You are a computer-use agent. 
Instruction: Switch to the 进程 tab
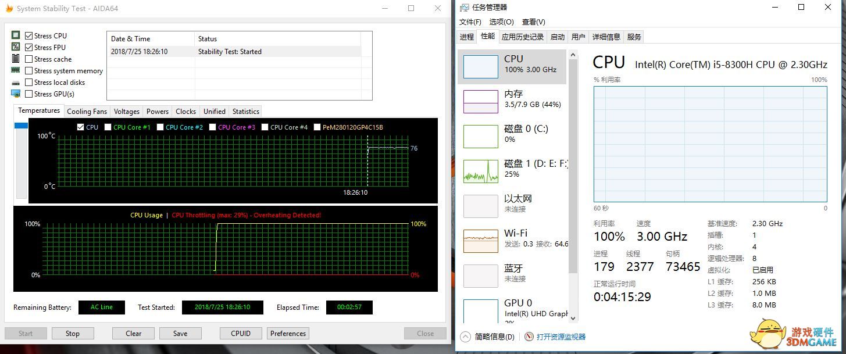[466, 37]
